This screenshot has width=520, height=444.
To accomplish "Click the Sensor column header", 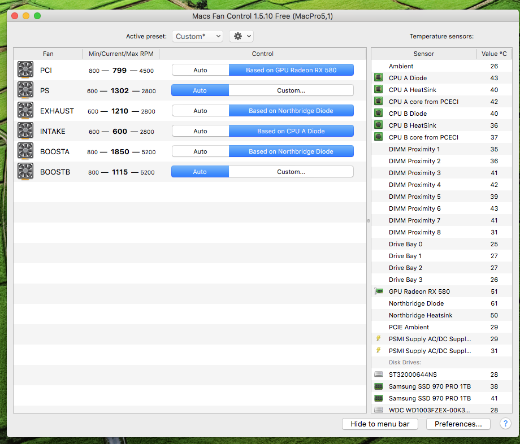I will click(424, 54).
